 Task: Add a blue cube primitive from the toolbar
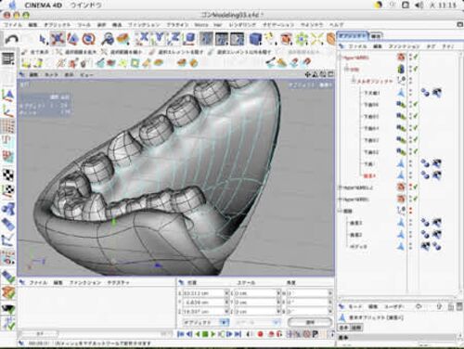pyautogui.click(x=255, y=39)
